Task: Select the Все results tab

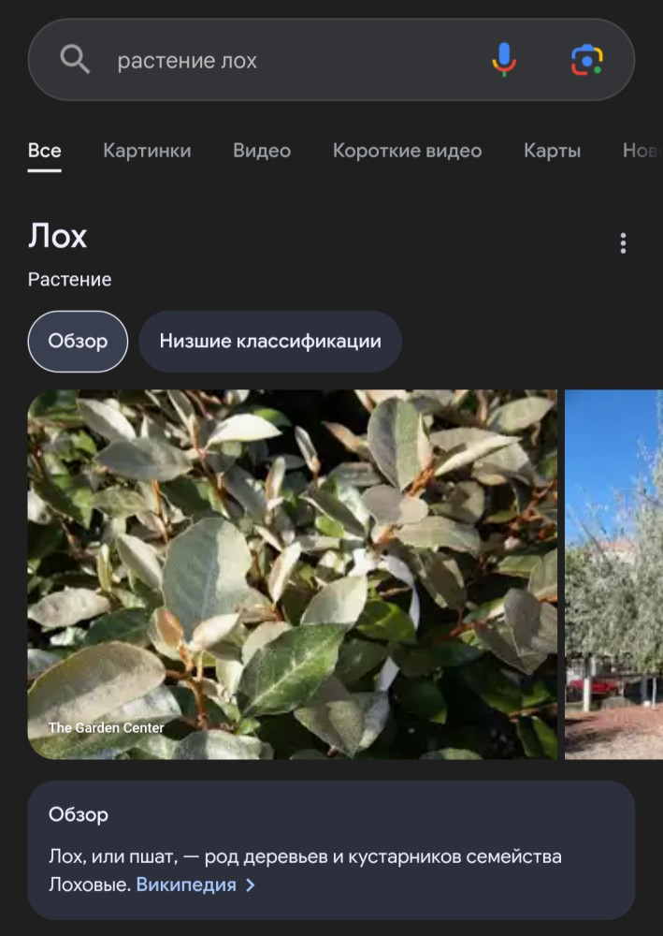Action: tap(44, 151)
